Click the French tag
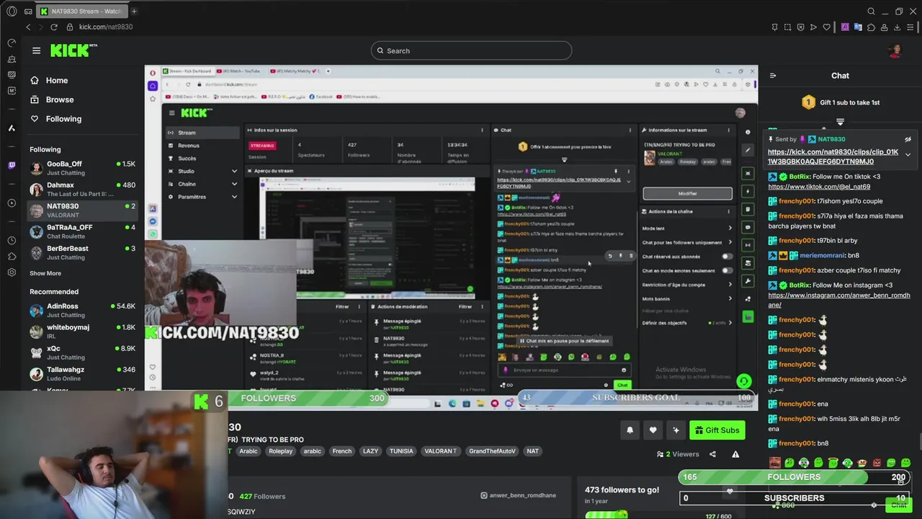The height and width of the screenshot is (519, 922). point(342,451)
